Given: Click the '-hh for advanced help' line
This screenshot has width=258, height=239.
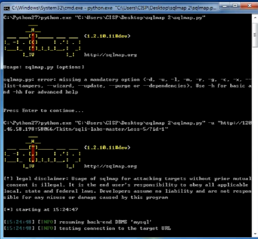Looking at the screenshot, I should pos(40,92).
